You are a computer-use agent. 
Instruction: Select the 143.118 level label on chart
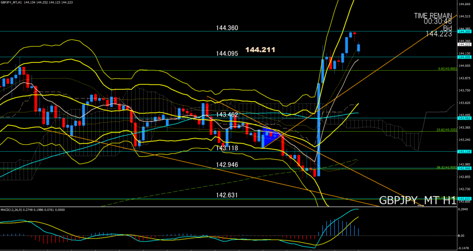pyautogui.click(x=227, y=148)
